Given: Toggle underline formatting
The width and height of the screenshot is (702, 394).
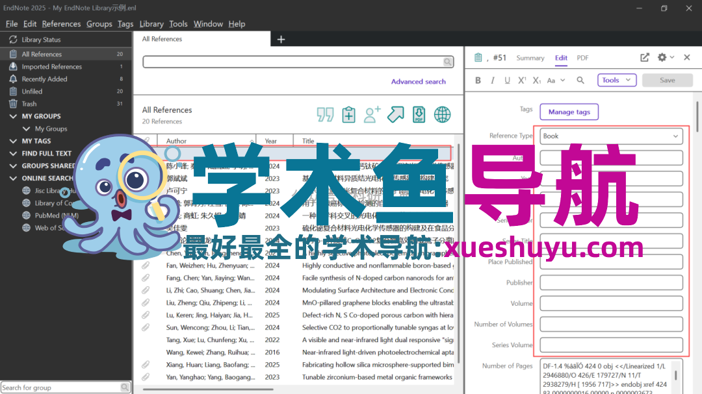Looking at the screenshot, I should (x=507, y=80).
